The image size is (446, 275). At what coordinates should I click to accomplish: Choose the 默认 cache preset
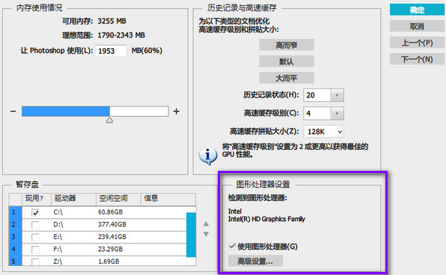287,61
